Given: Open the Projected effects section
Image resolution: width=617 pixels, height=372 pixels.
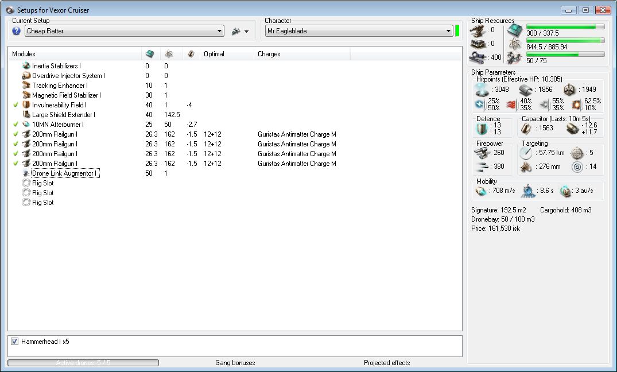Looking at the screenshot, I should (x=387, y=363).
